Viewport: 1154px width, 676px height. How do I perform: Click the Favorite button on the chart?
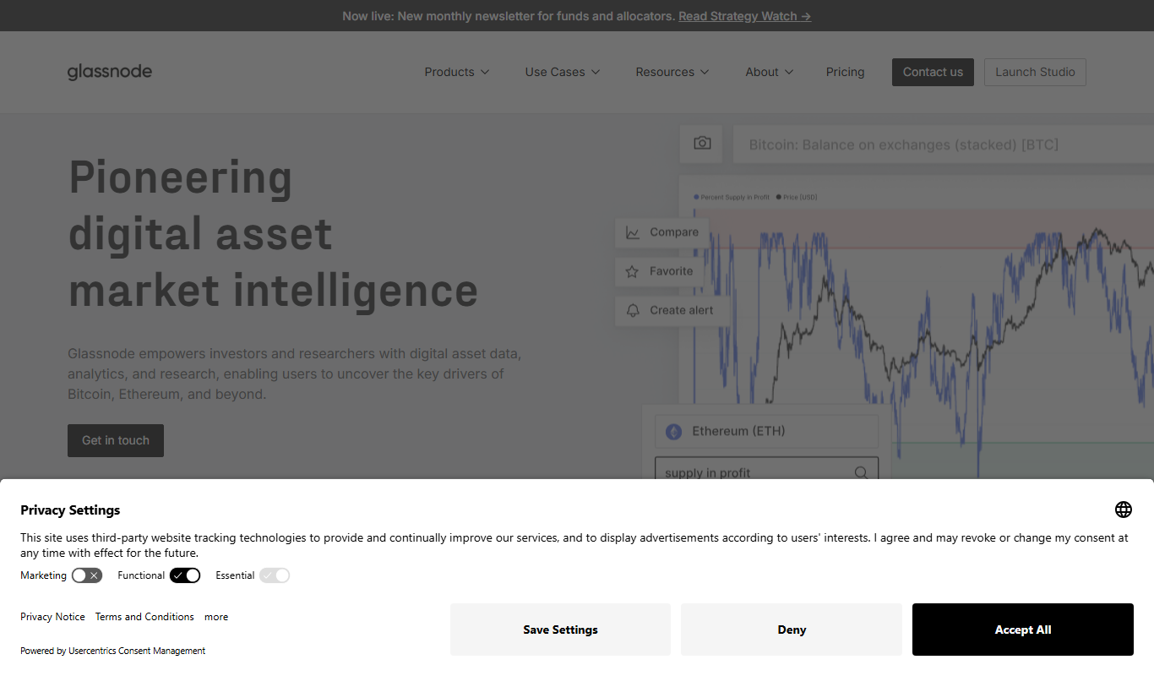click(659, 271)
